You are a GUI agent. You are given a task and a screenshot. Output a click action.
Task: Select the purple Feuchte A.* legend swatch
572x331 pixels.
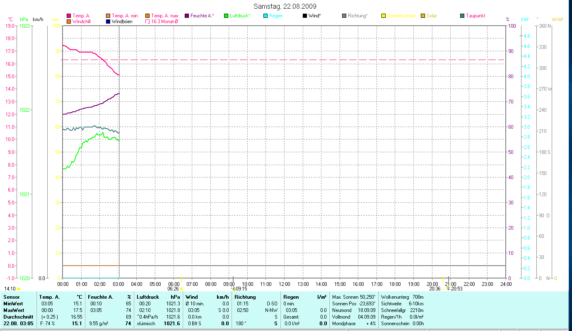coord(187,16)
